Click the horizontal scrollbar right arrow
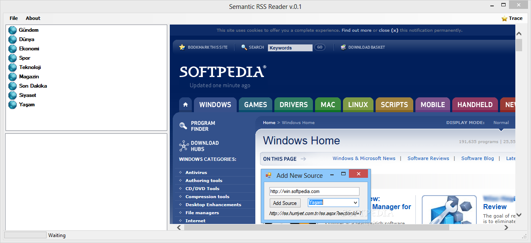 point(506,227)
